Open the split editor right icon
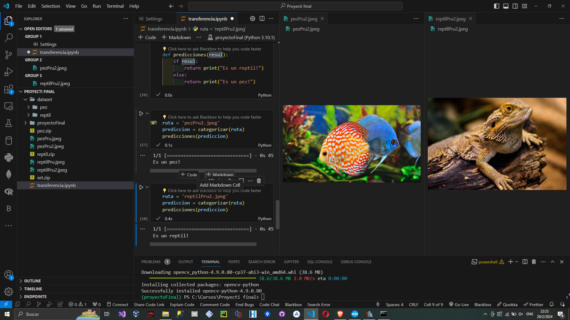Screen dimensions: 570x320 coord(262,19)
